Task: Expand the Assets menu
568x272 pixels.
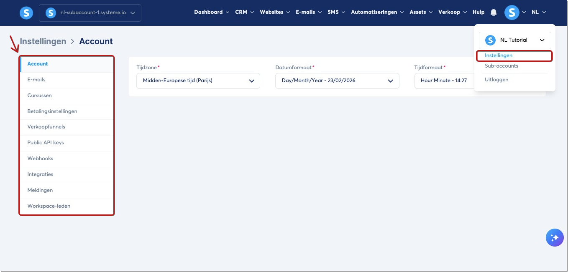Action: tap(421, 12)
